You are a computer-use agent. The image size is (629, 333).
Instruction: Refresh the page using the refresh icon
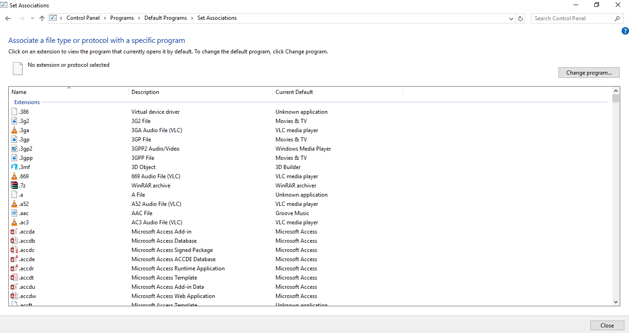click(521, 18)
